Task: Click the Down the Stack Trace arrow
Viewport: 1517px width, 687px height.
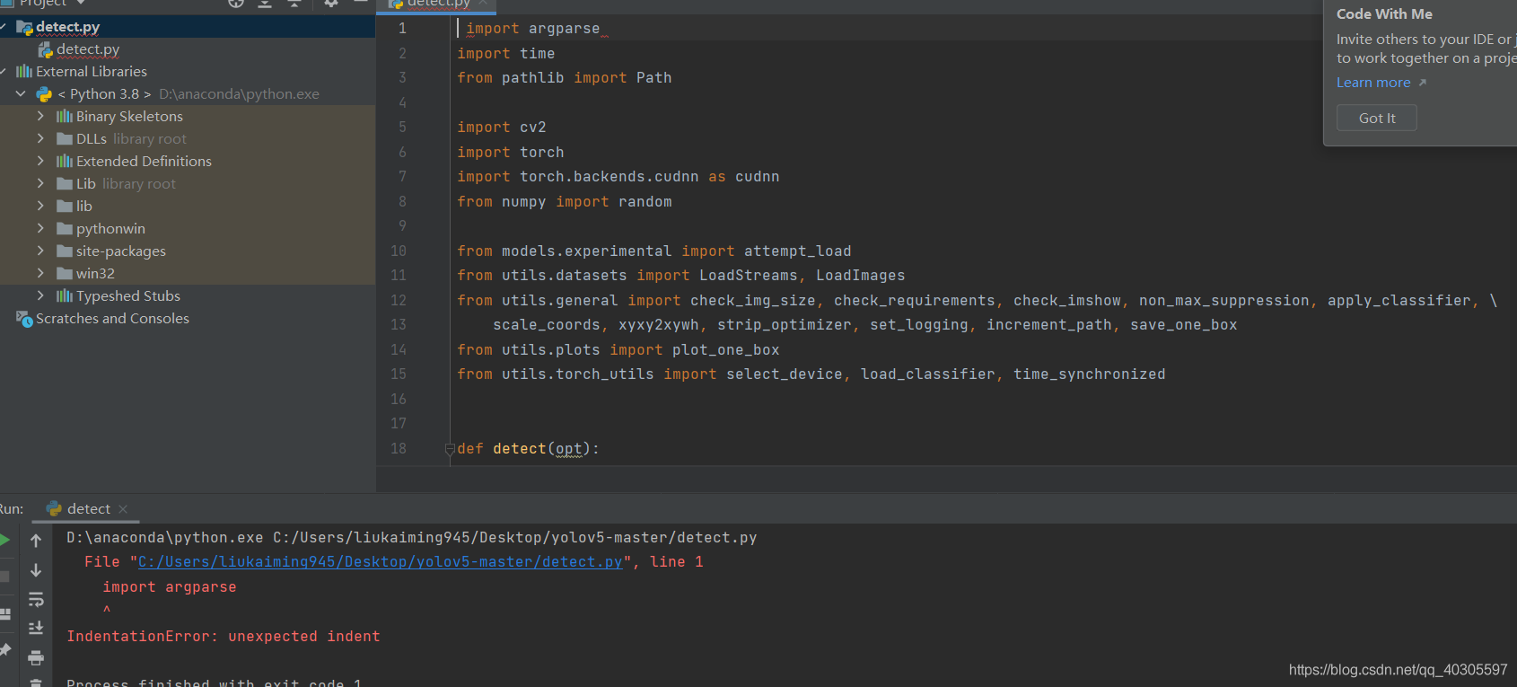Action: pyautogui.click(x=36, y=570)
